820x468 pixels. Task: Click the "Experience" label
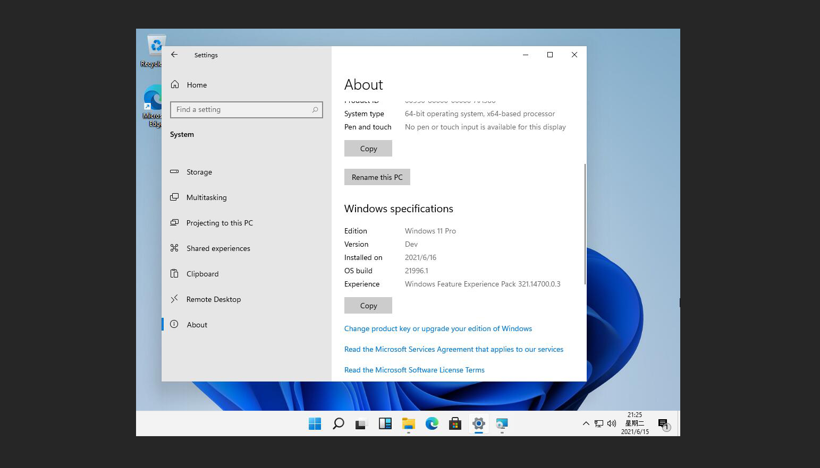tap(362, 284)
